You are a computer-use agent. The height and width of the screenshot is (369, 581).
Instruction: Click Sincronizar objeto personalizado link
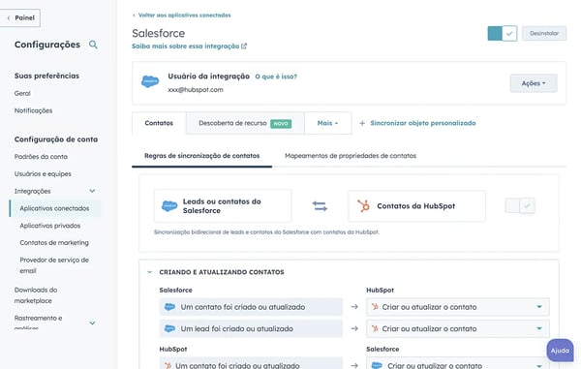[423, 123]
